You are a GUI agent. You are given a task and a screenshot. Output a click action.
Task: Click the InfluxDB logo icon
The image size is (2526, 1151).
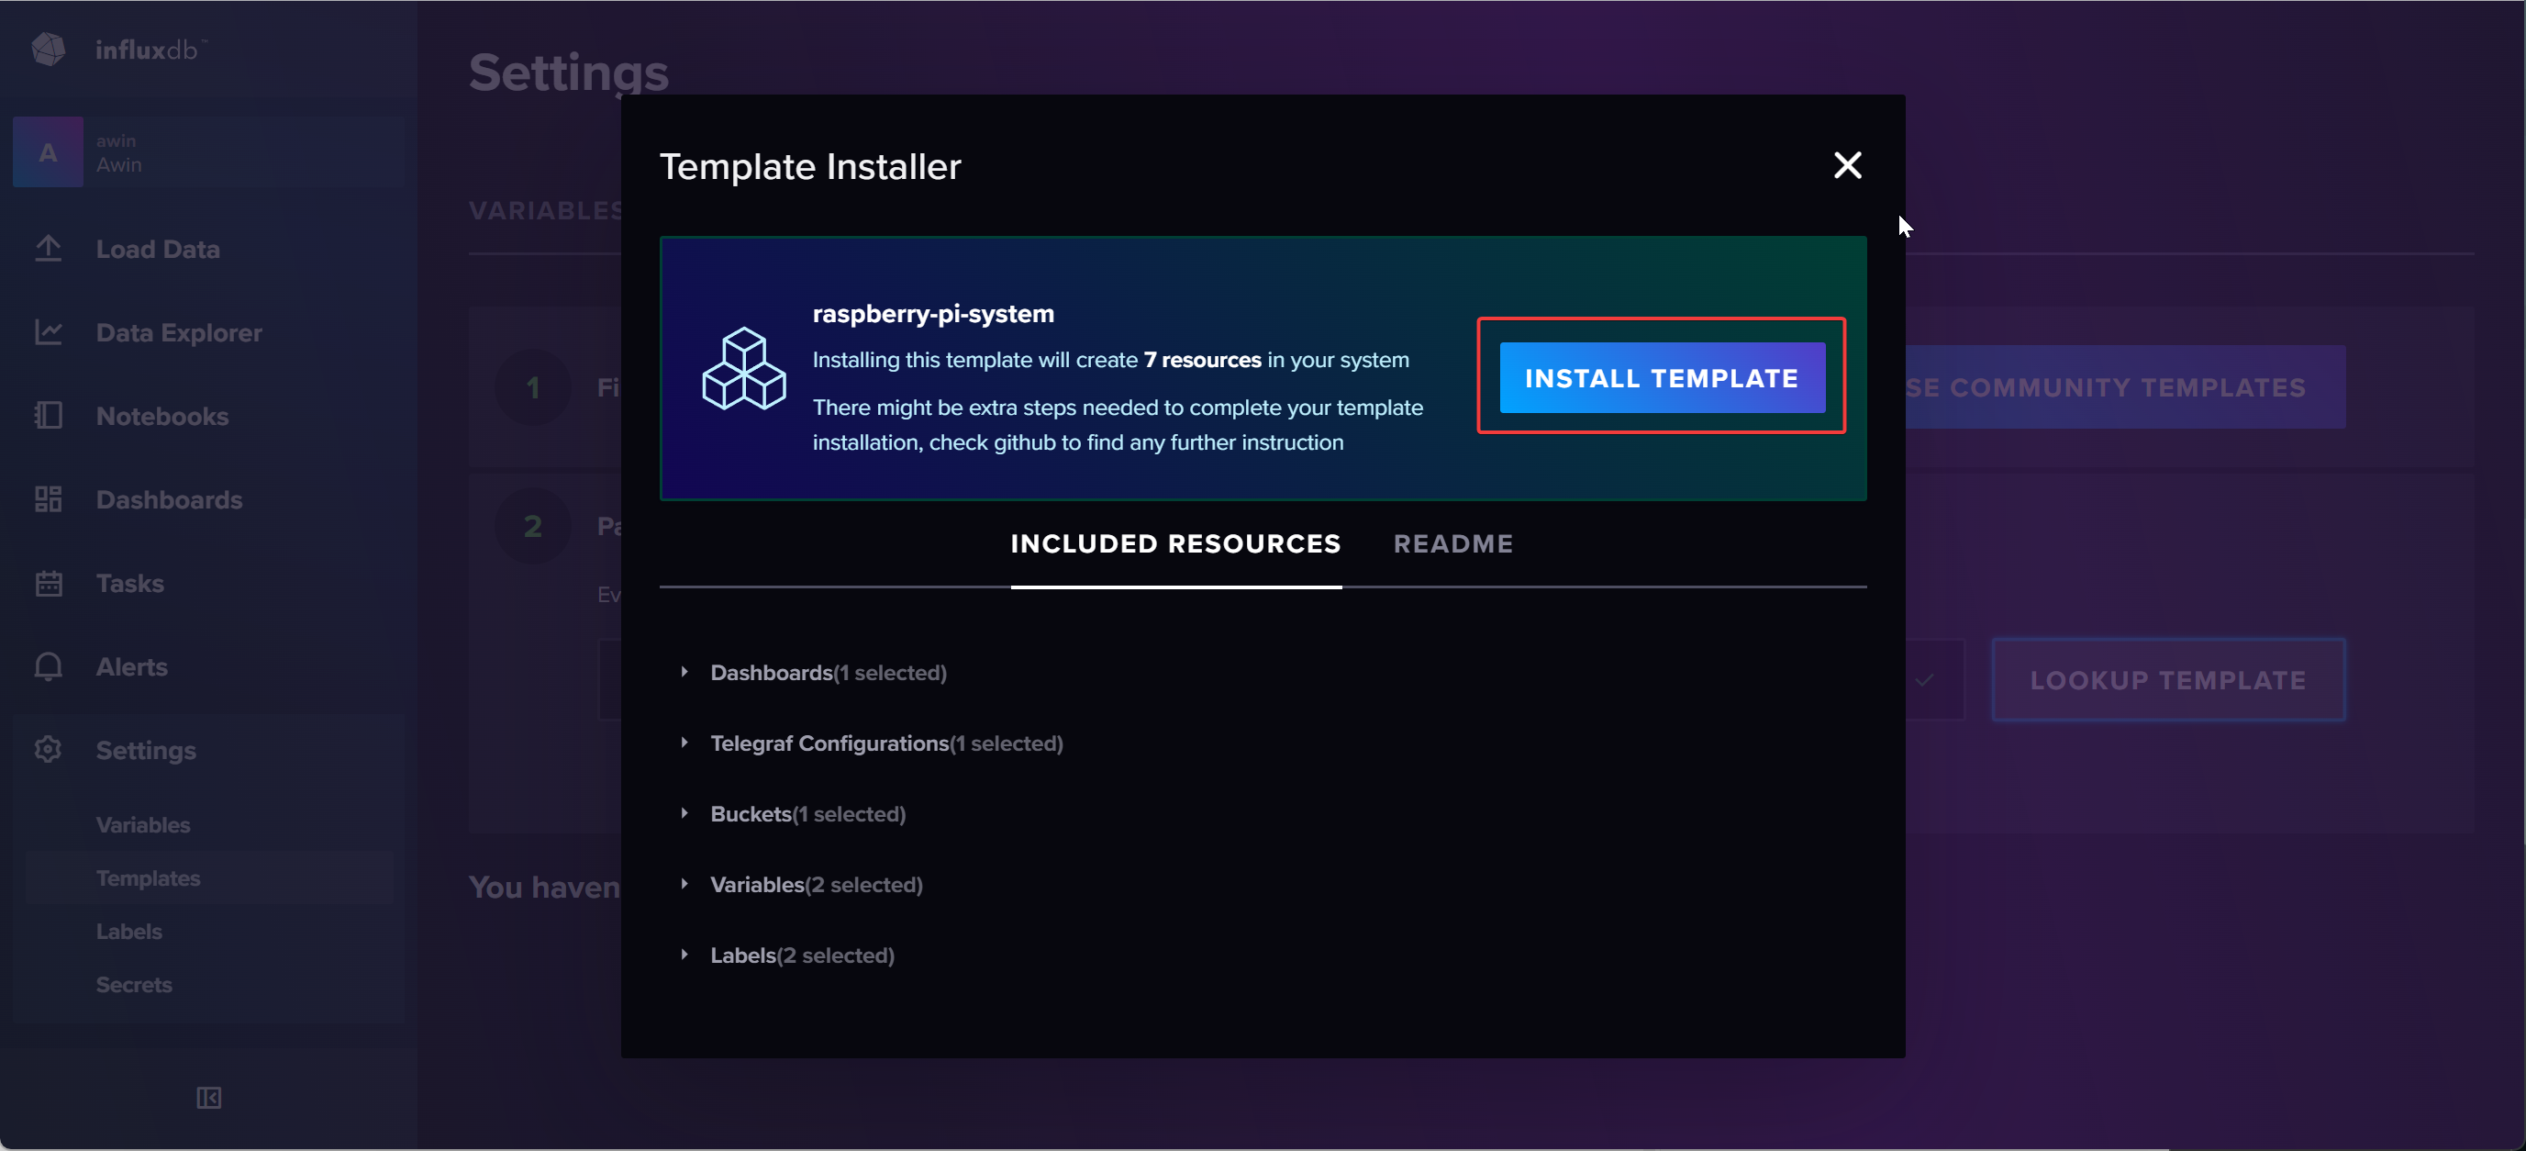pos(48,49)
